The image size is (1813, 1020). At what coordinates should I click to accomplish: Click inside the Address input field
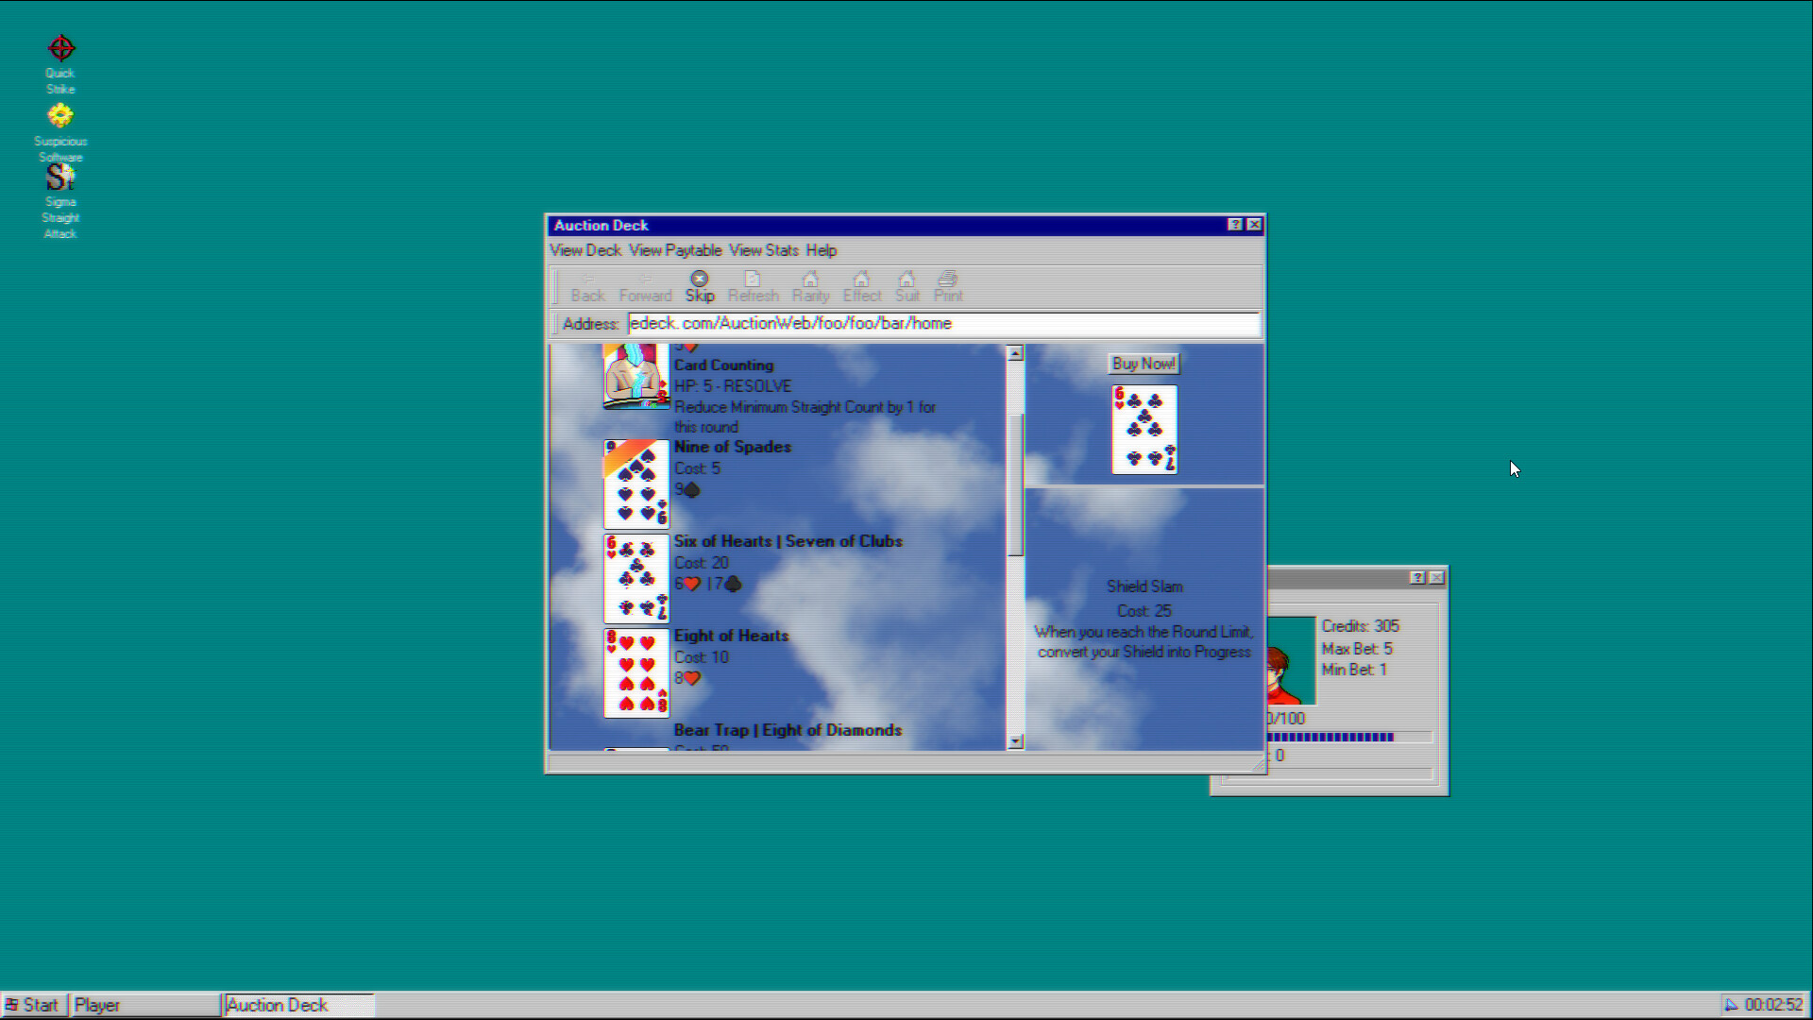(944, 323)
